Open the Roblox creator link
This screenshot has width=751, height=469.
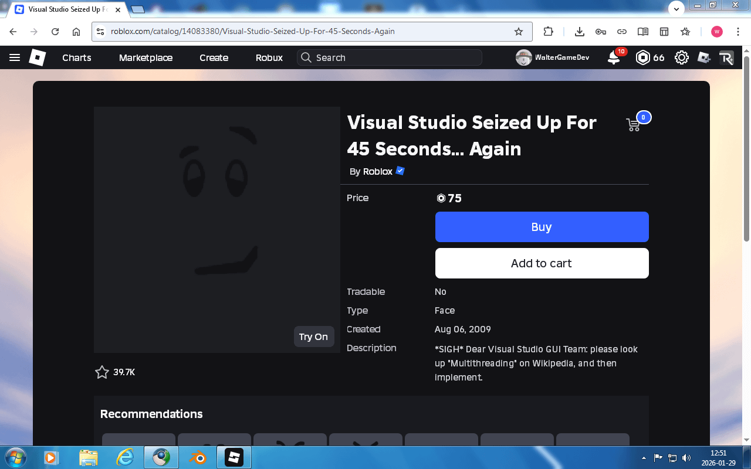(377, 172)
